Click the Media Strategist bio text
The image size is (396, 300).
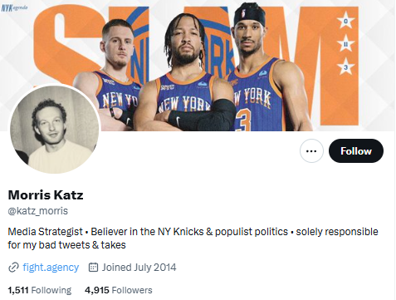click(x=46, y=232)
